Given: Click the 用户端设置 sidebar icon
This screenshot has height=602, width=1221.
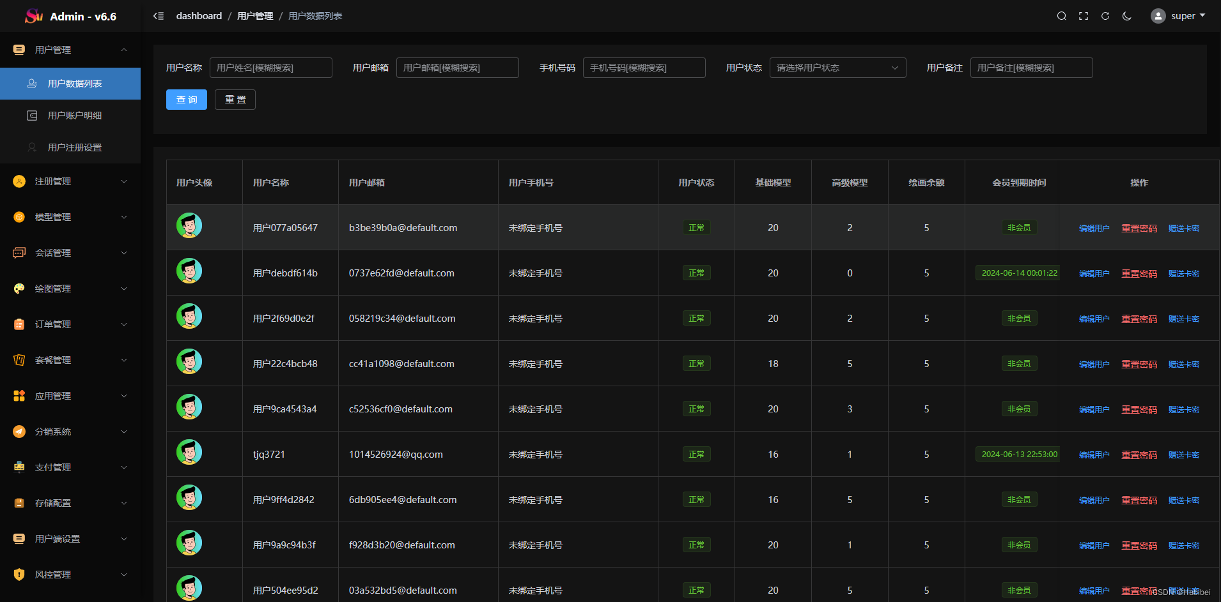Looking at the screenshot, I should 19,539.
